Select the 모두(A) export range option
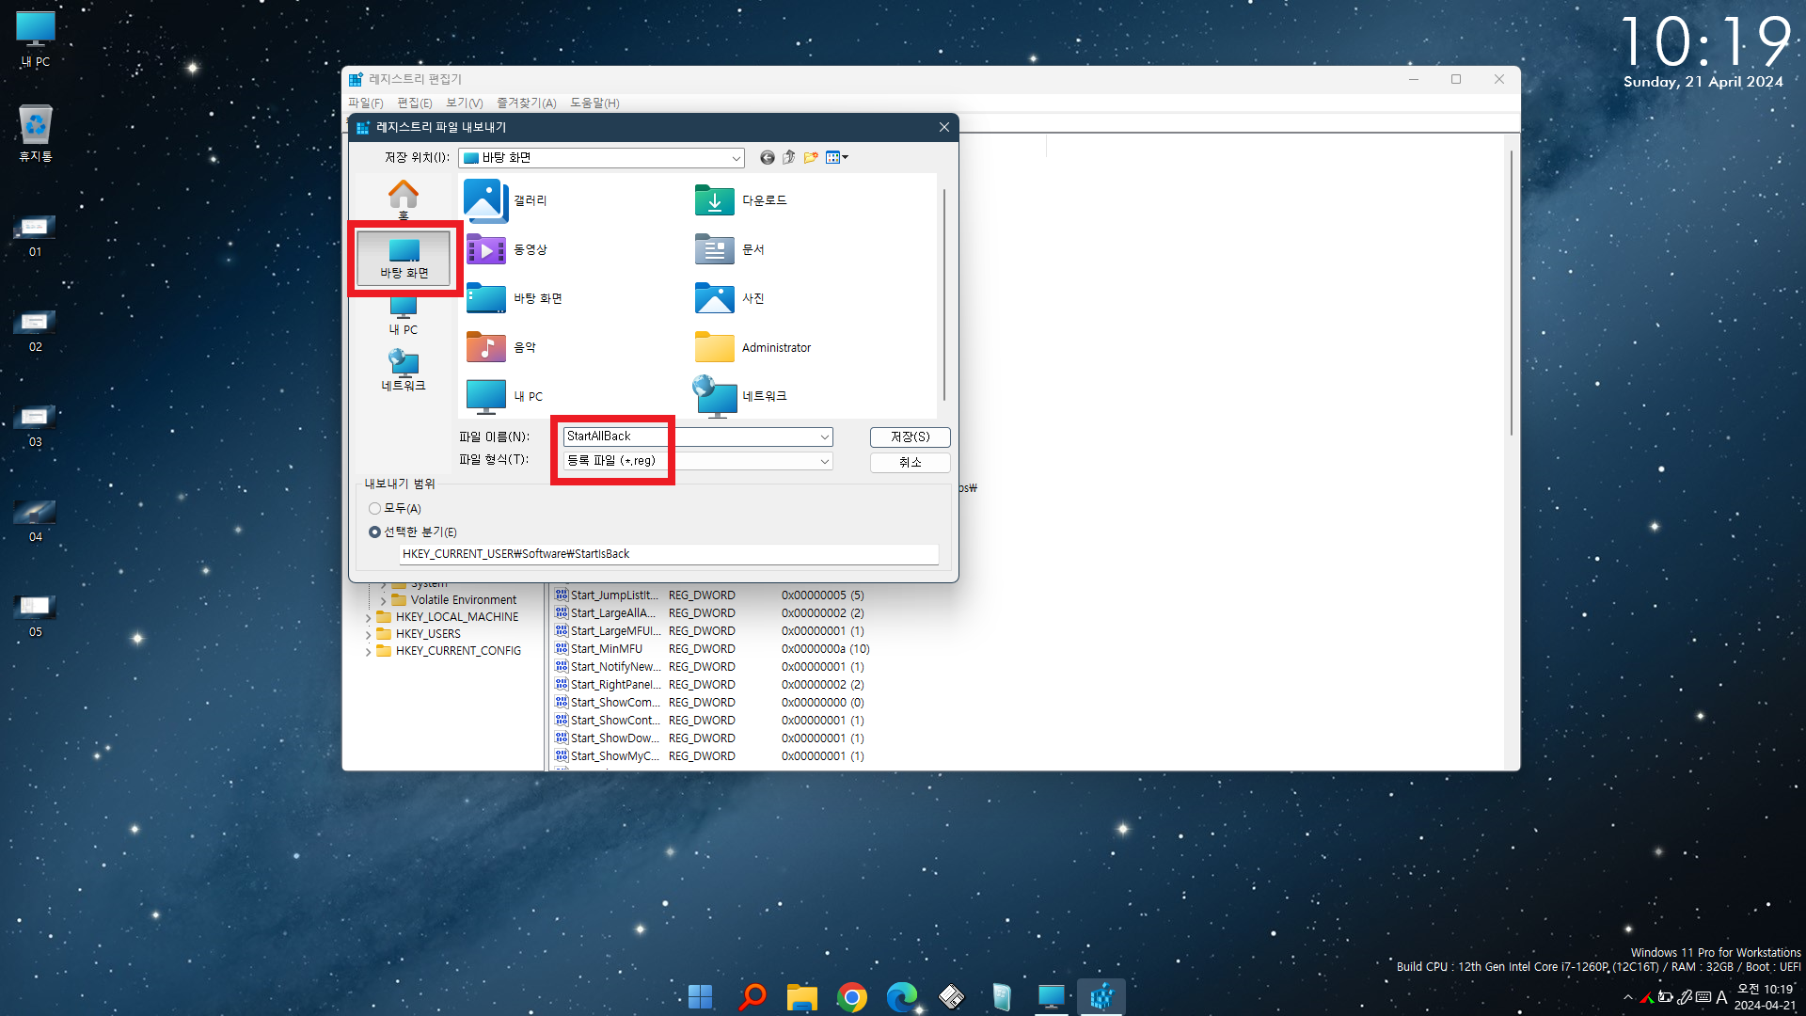The image size is (1806, 1016). coord(395,508)
